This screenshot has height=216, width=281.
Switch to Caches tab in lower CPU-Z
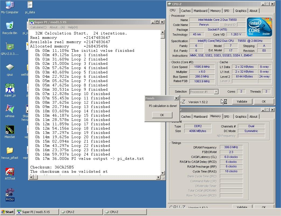coord(186,117)
